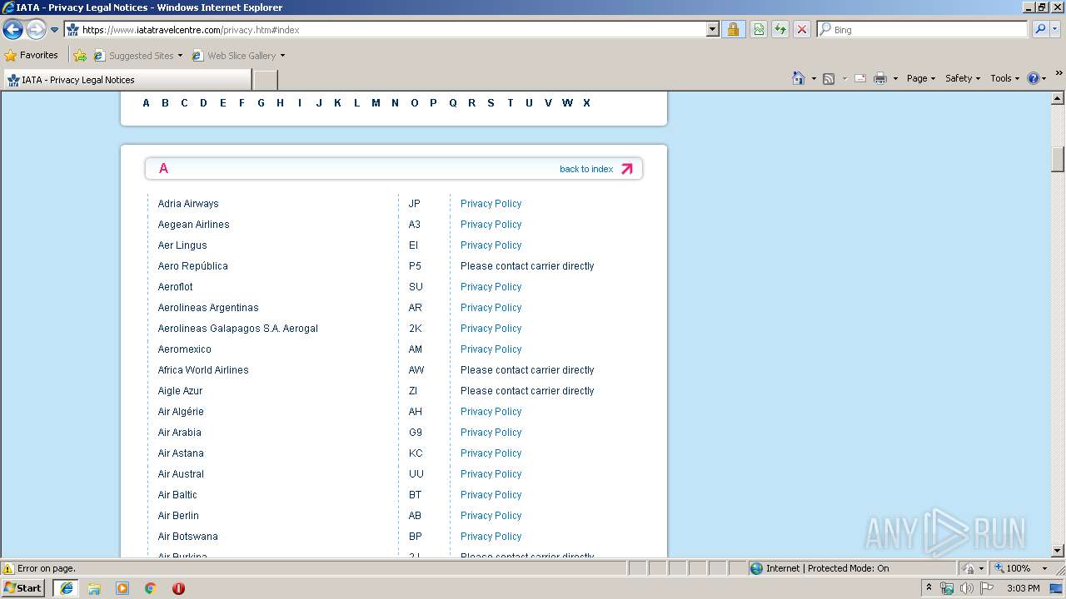The image size is (1066, 599).
Task: Launch Windows Media Player from taskbar
Action: [x=122, y=588]
